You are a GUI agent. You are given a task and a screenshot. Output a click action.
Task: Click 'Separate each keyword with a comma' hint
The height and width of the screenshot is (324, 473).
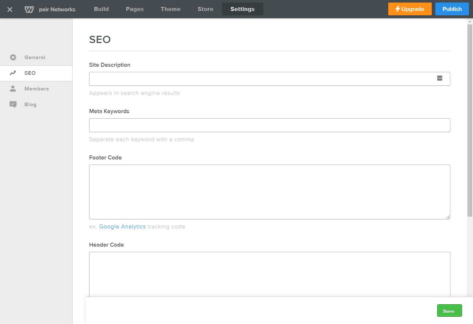click(141, 139)
